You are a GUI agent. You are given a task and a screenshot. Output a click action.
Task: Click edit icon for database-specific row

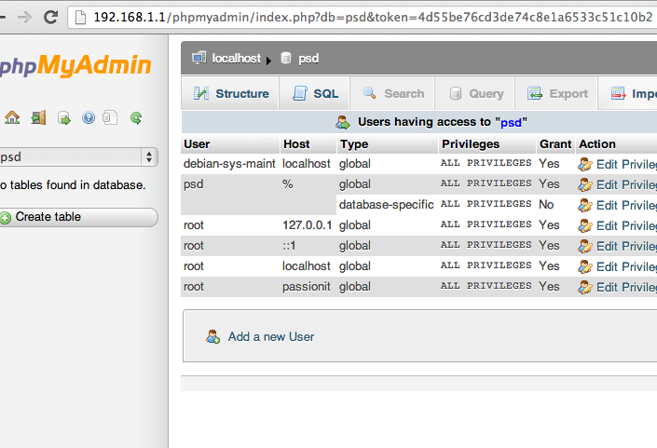coord(585,205)
